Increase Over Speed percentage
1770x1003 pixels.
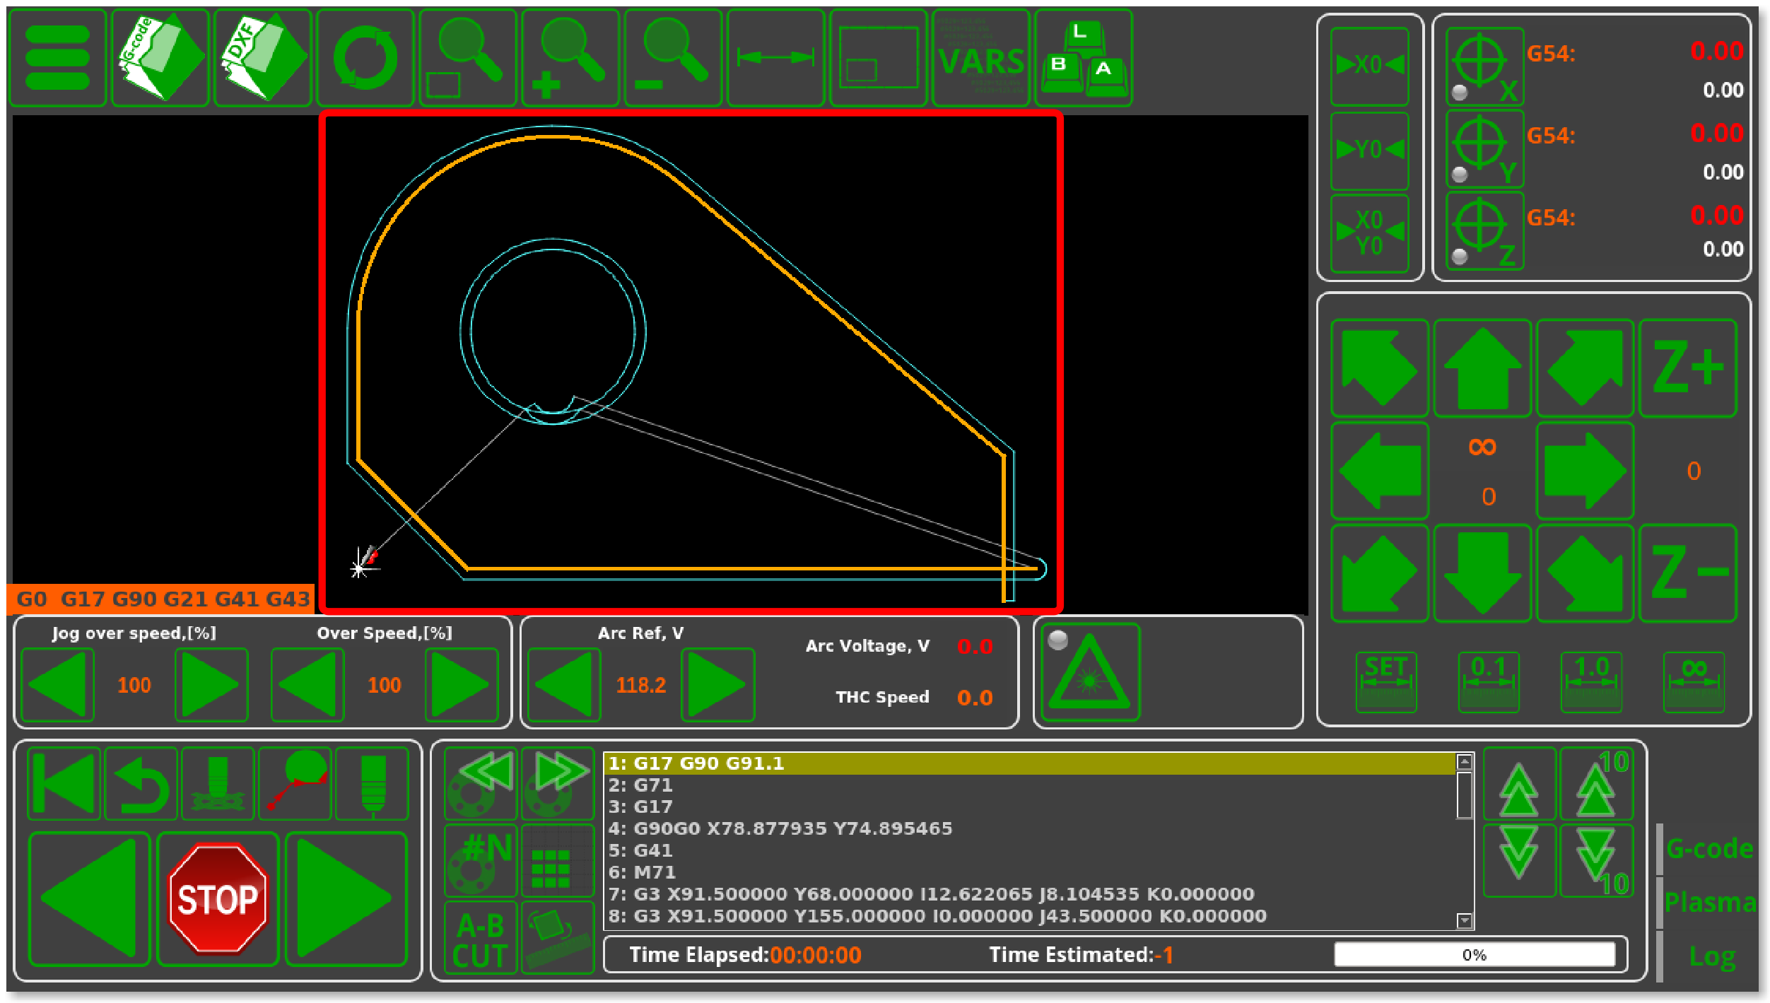click(x=461, y=685)
